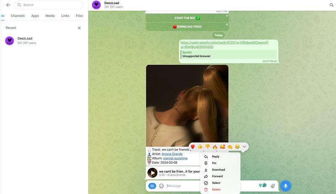
Task: React with the red heart emoji
Action: (193, 147)
